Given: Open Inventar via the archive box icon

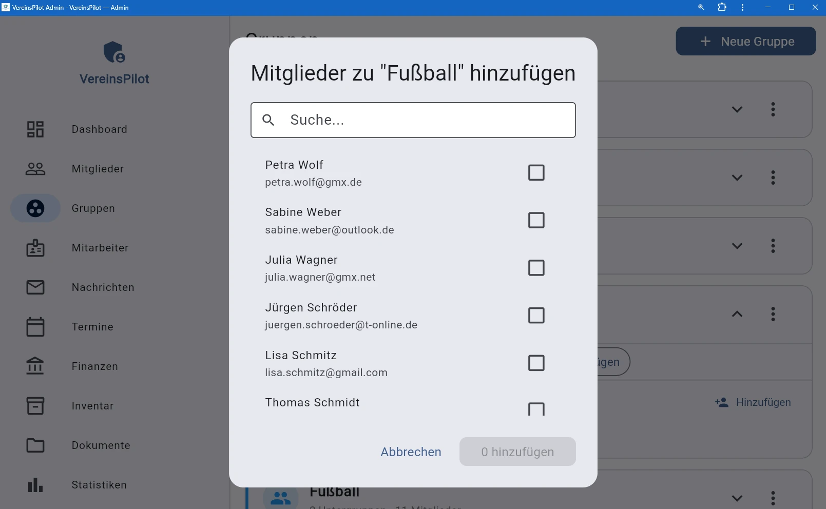Looking at the screenshot, I should pos(34,406).
